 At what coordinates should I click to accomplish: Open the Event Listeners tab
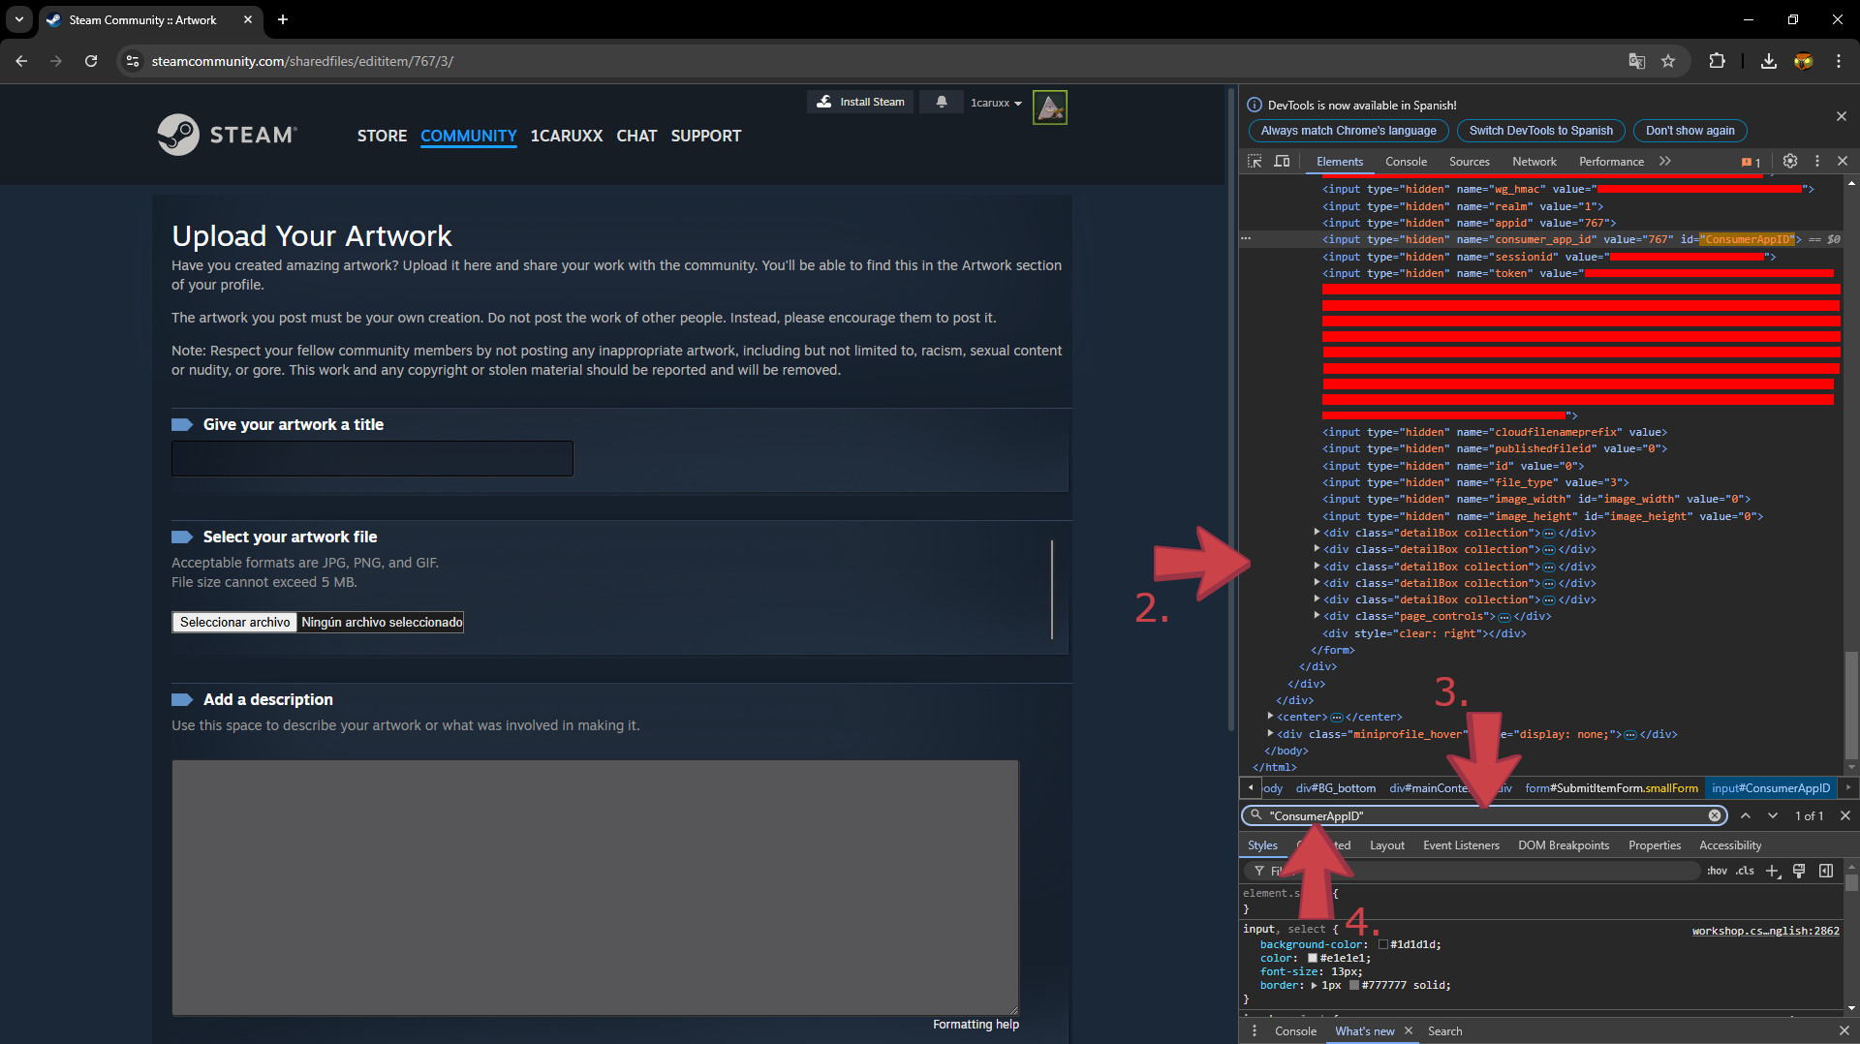point(1461,845)
